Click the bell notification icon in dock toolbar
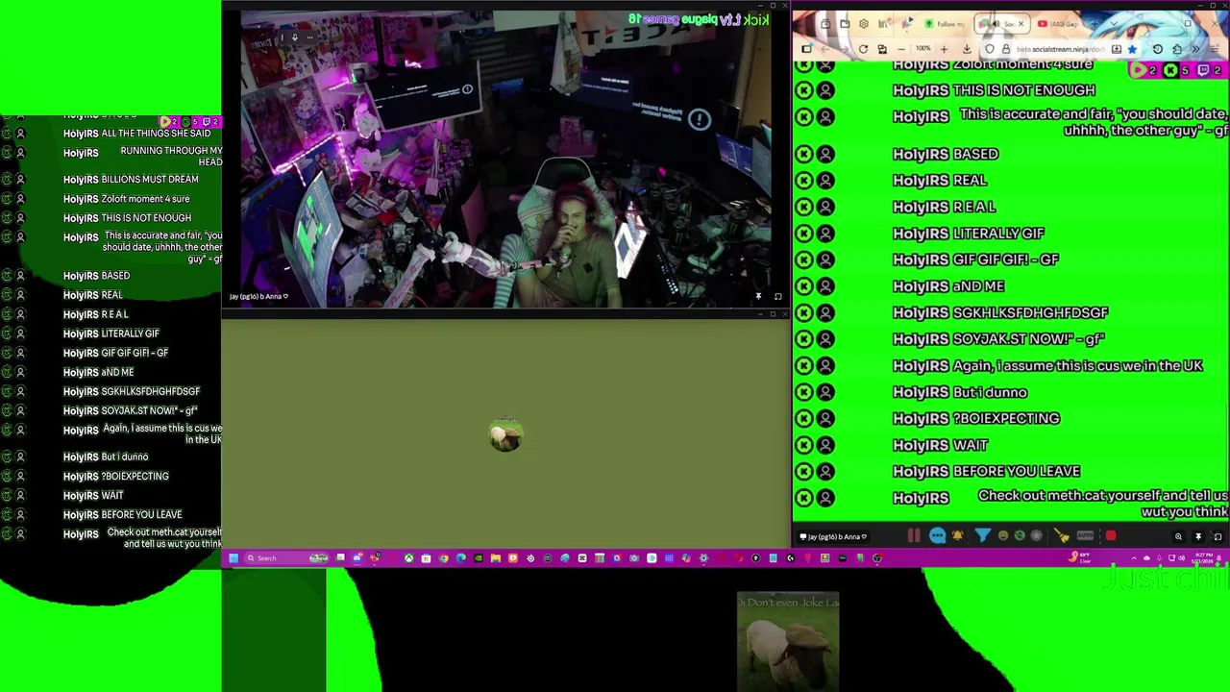The width and height of the screenshot is (1230, 692). [x=958, y=535]
